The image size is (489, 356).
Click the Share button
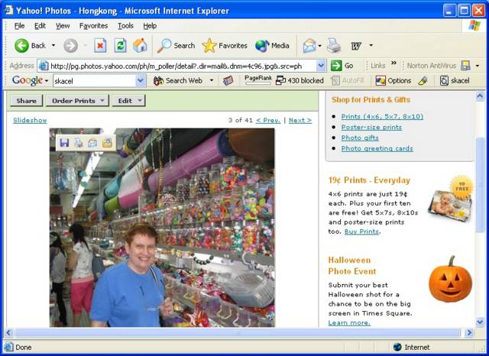pos(26,101)
